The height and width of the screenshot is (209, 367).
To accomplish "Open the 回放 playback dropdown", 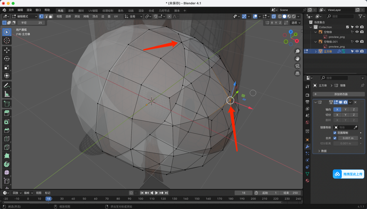I will point(17,193).
